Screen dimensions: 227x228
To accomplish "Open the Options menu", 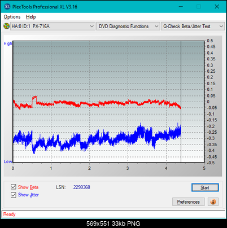I will [x=12, y=17].
